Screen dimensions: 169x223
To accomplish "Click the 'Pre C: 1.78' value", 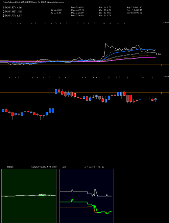I will (x=106, y=16).
